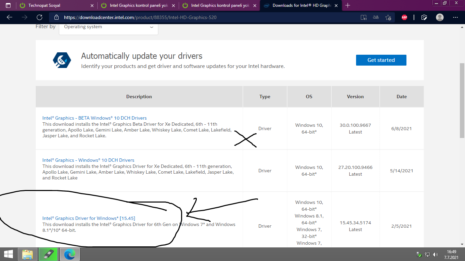Open the Intel Graphics - Windows 10 DCH Drivers link
Screen dimensions: 465x261
point(89,160)
